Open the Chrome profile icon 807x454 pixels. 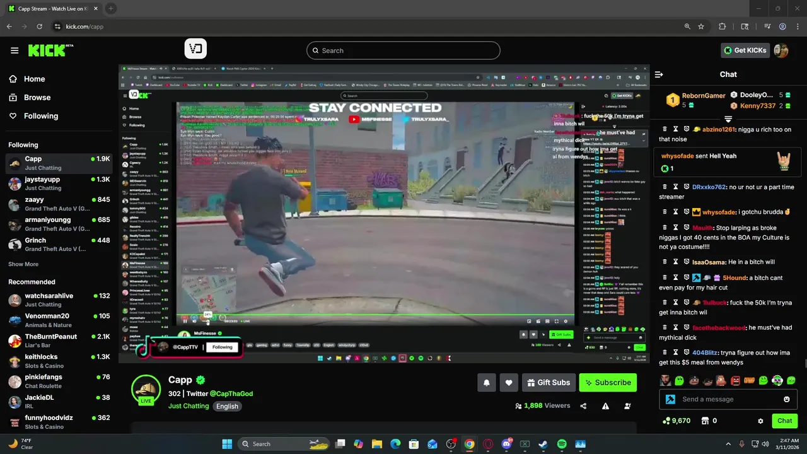(782, 26)
